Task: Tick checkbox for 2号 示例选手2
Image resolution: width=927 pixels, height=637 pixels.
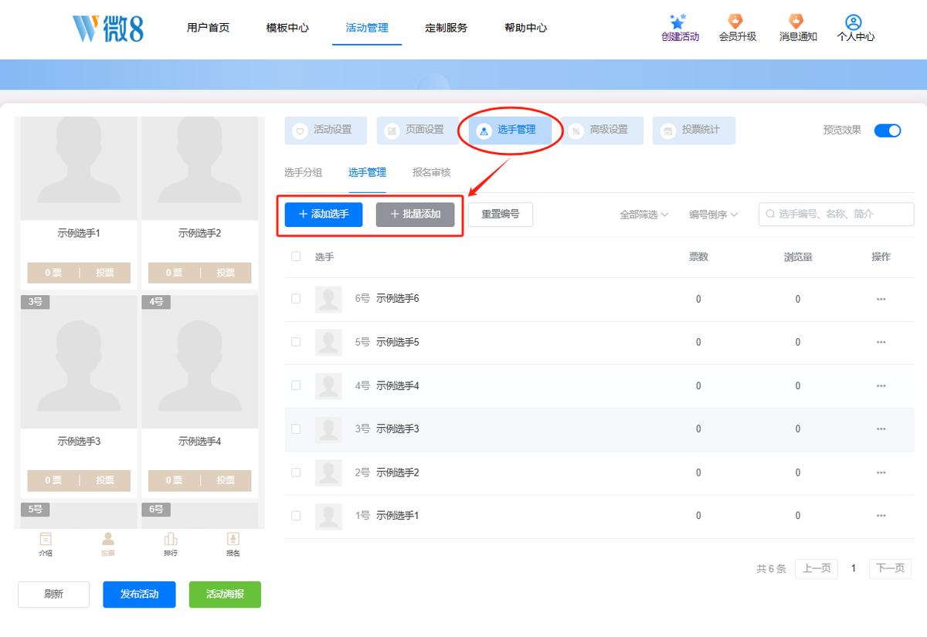Action: [296, 472]
